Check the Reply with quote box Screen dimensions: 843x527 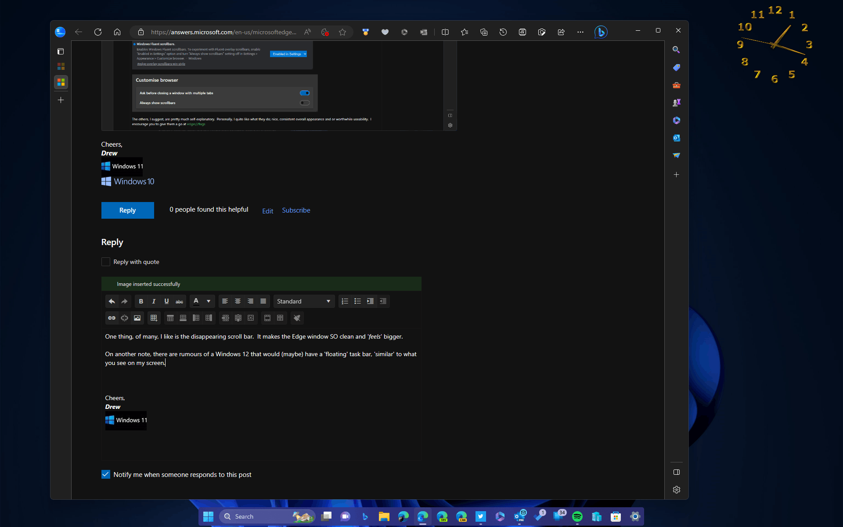coord(106,262)
